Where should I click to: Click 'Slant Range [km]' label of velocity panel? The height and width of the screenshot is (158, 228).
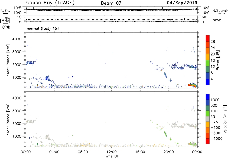(8, 119)
